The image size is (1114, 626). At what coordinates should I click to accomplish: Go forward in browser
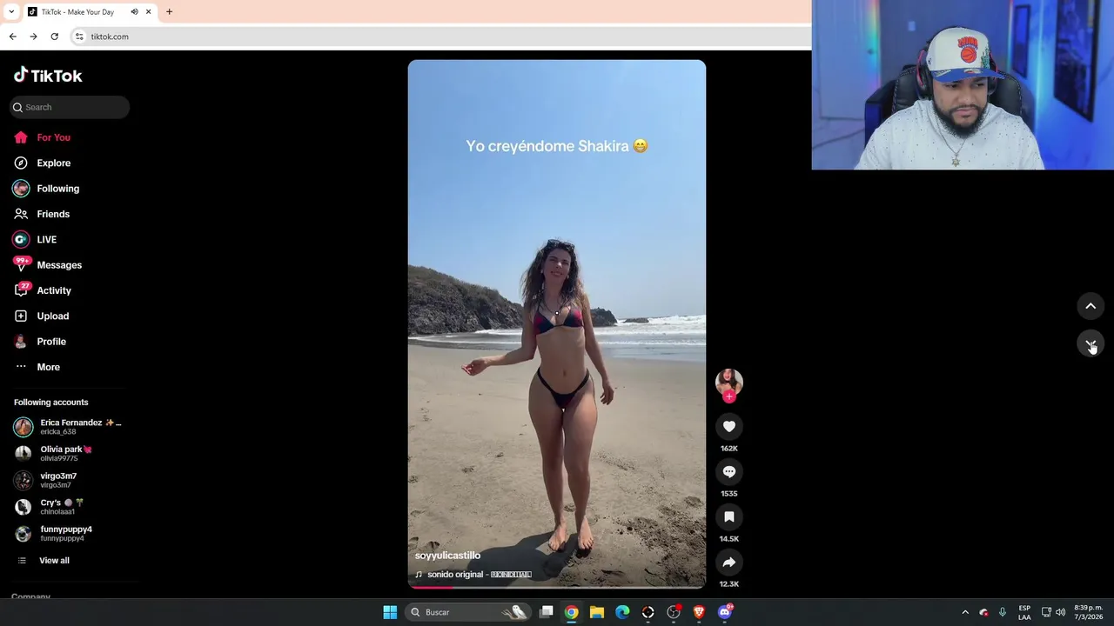click(x=33, y=37)
